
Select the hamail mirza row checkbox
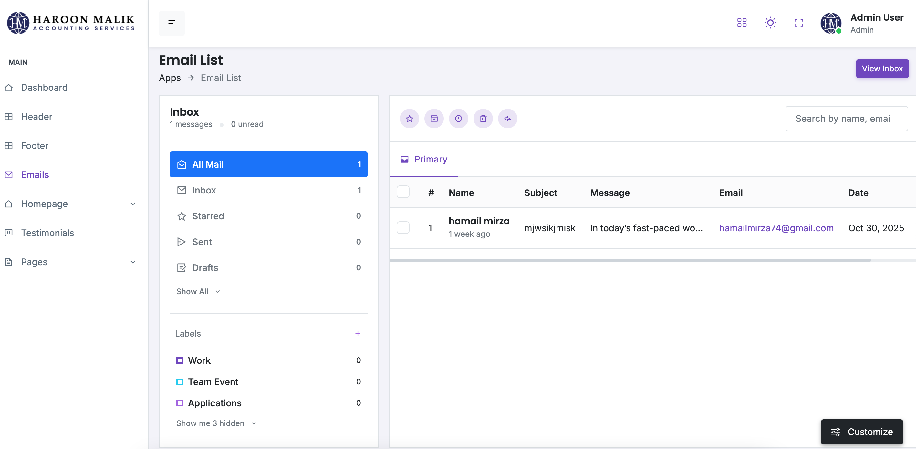[x=403, y=227]
